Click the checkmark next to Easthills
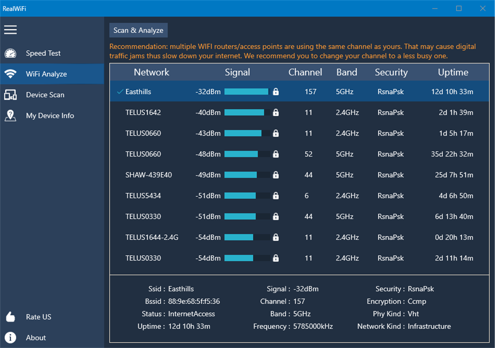The width and height of the screenshot is (495, 348). click(118, 92)
